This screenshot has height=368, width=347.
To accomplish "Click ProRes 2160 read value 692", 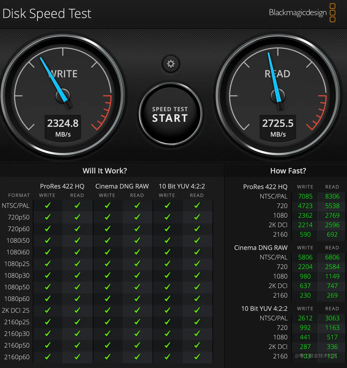I will (x=332, y=235).
